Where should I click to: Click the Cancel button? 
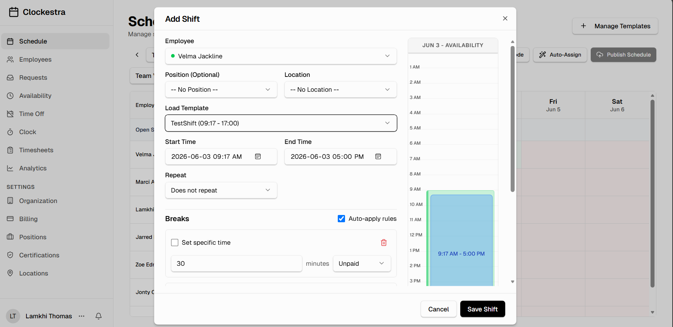pos(439,309)
